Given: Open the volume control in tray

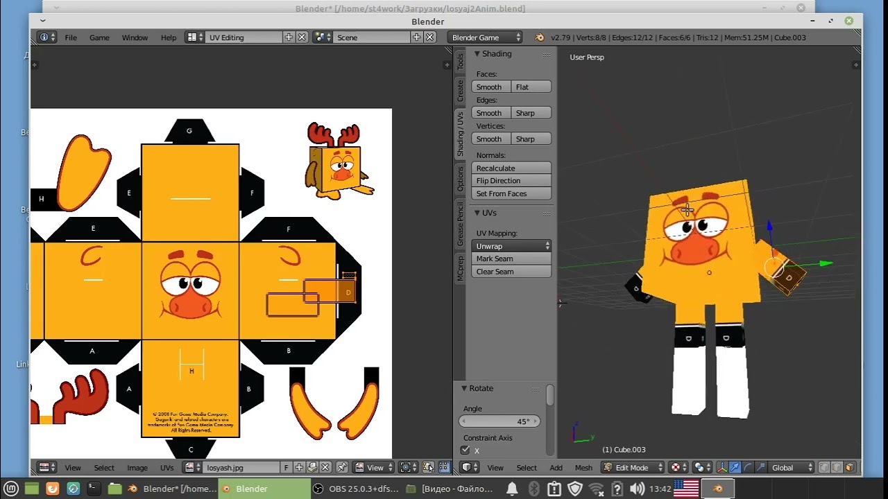Looking at the screenshot, I should 637,489.
